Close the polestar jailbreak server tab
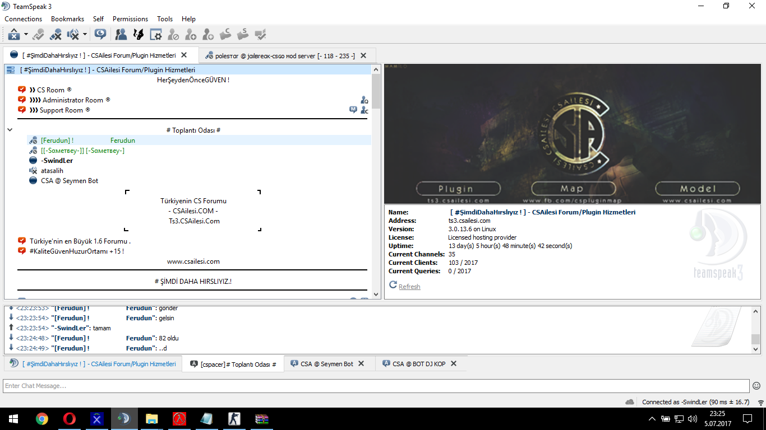 [x=363, y=55]
